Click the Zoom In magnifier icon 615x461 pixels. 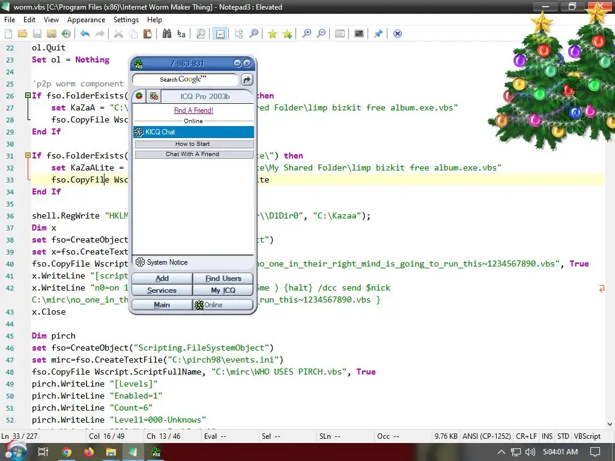[x=307, y=34]
